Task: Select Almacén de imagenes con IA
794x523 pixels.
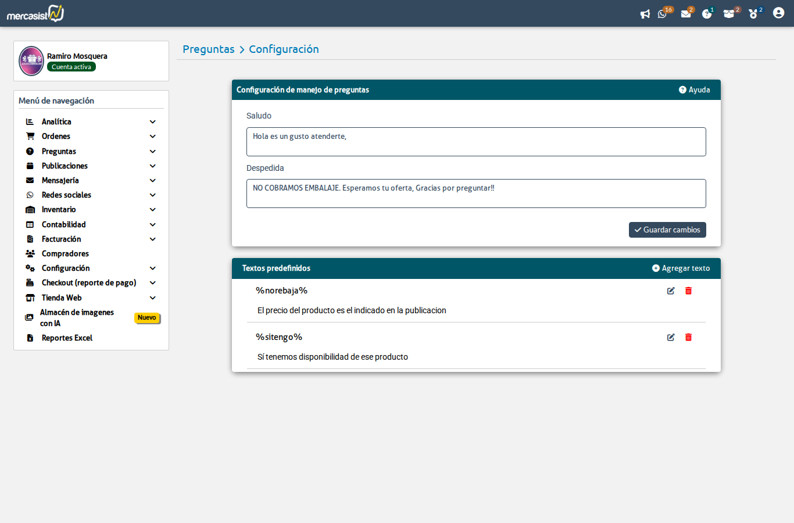Action: pos(77,318)
